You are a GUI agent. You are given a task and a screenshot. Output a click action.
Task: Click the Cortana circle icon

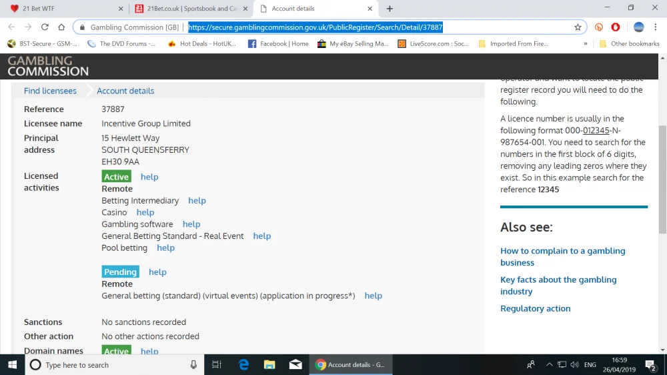pos(35,365)
